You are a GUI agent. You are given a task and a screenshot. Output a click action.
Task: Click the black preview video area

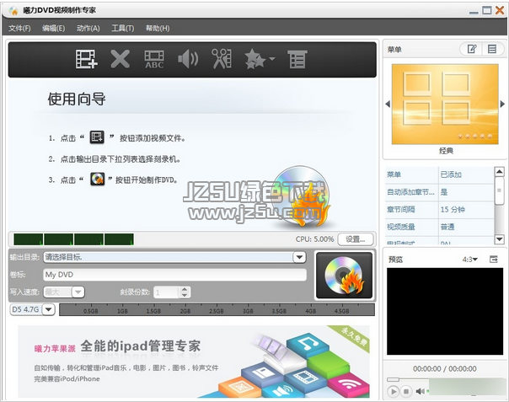(445, 312)
